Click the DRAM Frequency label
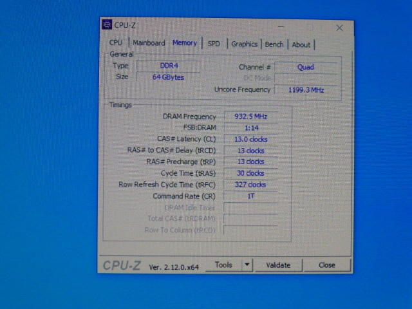412x309 pixels. [189, 117]
